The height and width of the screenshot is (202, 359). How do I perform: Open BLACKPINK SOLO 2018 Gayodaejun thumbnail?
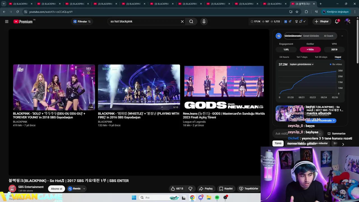point(54,87)
